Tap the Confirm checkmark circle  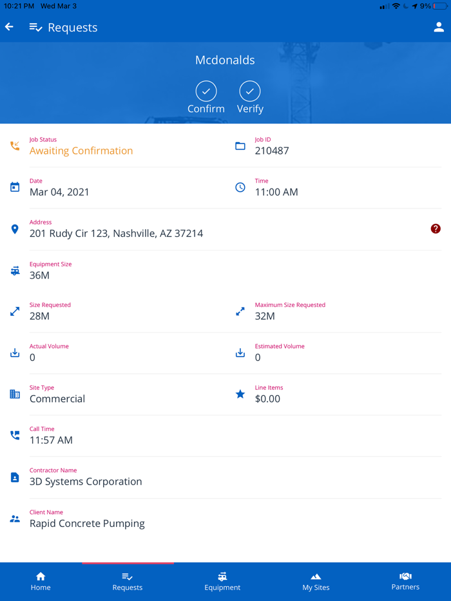(206, 91)
